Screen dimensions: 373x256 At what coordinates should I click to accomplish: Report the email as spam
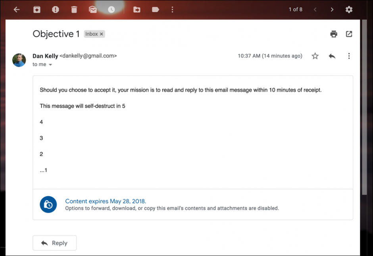(56, 9)
